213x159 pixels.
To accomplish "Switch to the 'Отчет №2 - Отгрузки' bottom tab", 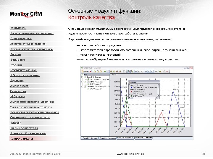I will click(90, 138).
